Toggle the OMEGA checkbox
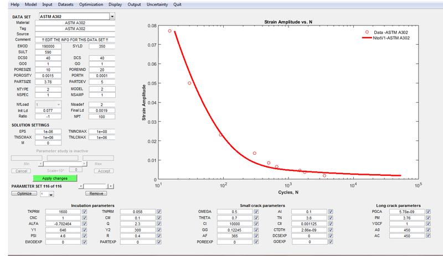Viewport: 443px width, 256px height. coord(256,211)
